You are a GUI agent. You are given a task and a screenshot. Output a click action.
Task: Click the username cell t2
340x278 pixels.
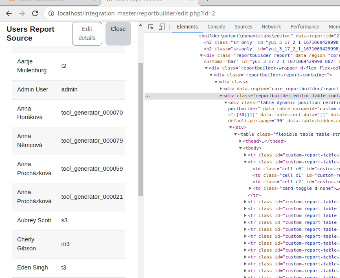click(x=64, y=66)
